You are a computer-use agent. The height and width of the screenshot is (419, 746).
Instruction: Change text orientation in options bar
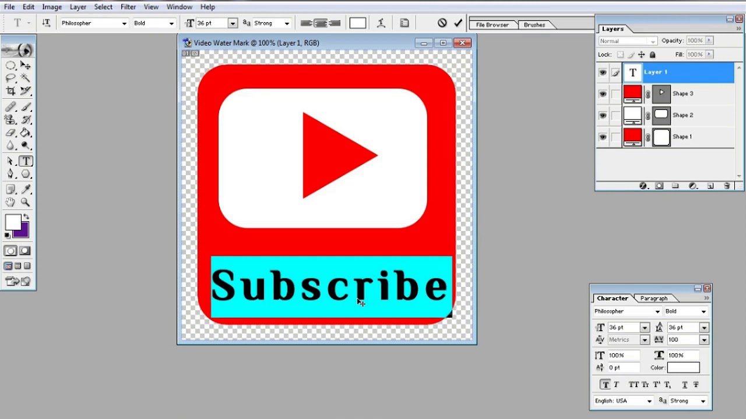click(x=46, y=23)
